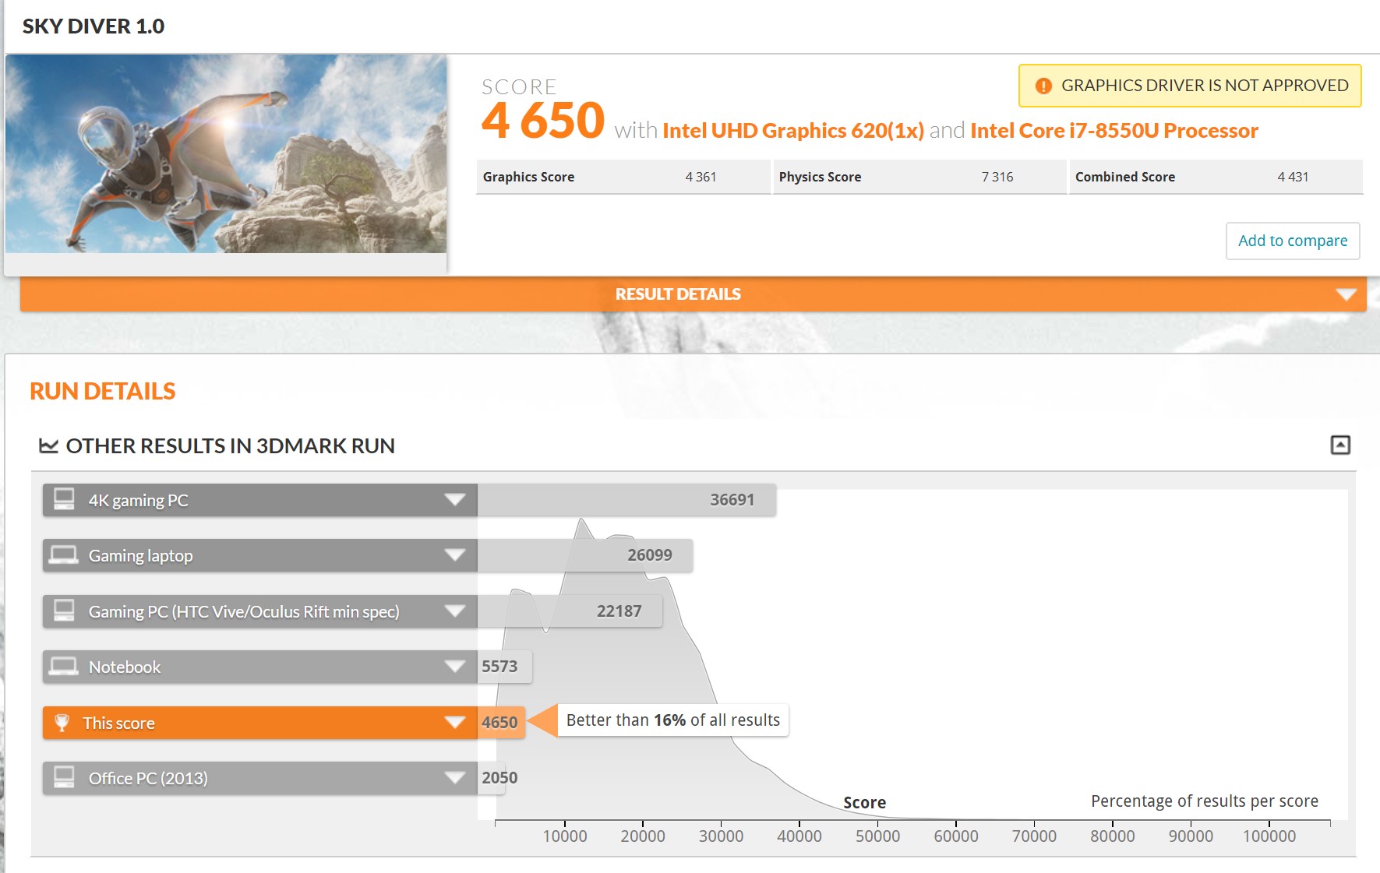Click the Notebook row label
Viewport: 1380px width, 873px height.
pos(125,667)
